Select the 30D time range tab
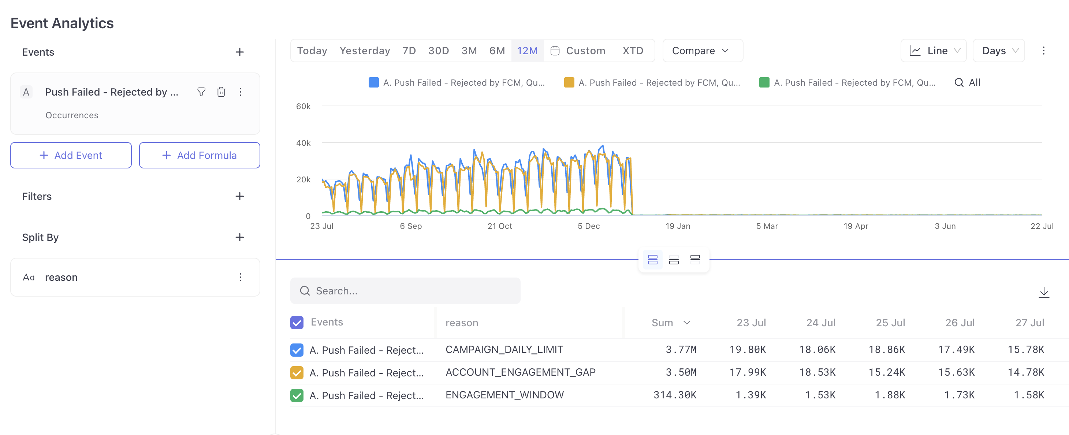The width and height of the screenshot is (1069, 435). (438, 51)
